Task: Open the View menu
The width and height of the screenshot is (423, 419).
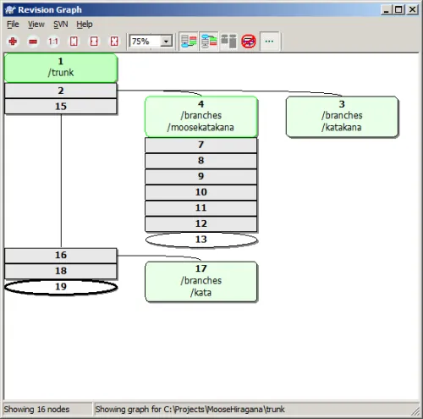Action: point(36,25)
